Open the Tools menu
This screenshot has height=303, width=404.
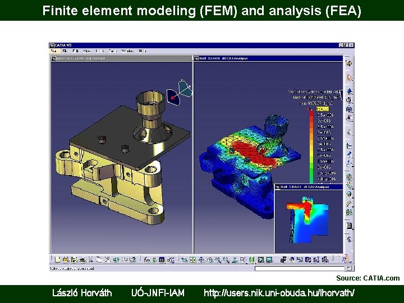[x=113, y=51]
